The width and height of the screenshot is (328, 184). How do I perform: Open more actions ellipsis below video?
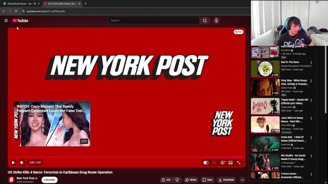242,180
